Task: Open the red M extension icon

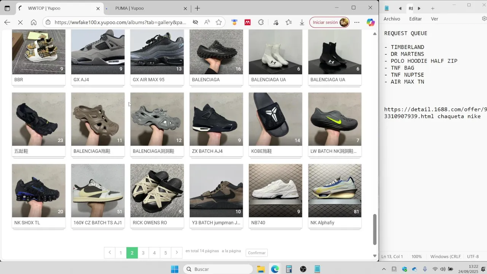Action: coord(247,22)
